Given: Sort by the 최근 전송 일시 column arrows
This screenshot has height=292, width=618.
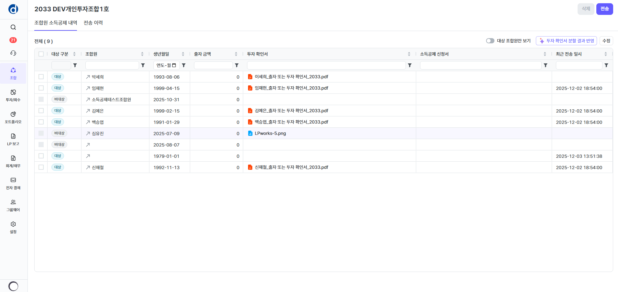Looking at the screenshot, I should click(605, 54).
